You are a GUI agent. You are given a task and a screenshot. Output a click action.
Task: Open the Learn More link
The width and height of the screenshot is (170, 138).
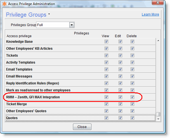[150, 14]
